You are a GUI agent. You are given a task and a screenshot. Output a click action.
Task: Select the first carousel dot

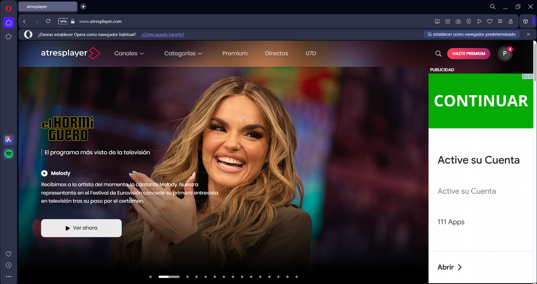click(x=151, y=277)
